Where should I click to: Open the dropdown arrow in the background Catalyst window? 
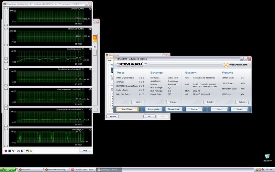coord(95,47)
